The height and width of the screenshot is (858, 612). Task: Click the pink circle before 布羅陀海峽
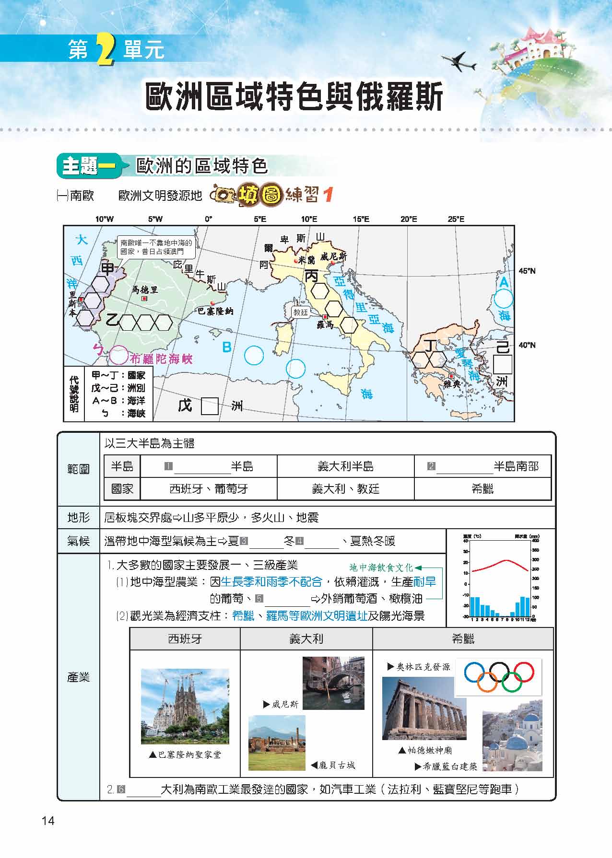tap(118, 355)
